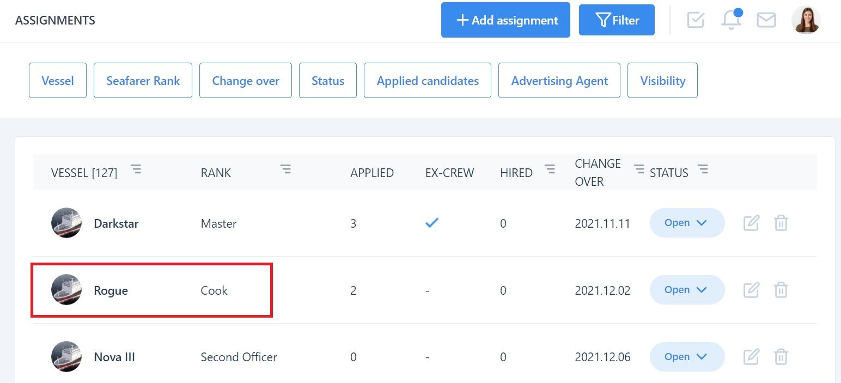Image resolution: width=841 pixels, height=383 pixels.
Task: Edit the Rogue assignment
Action: pyautogui.click(x=751, y=290)
